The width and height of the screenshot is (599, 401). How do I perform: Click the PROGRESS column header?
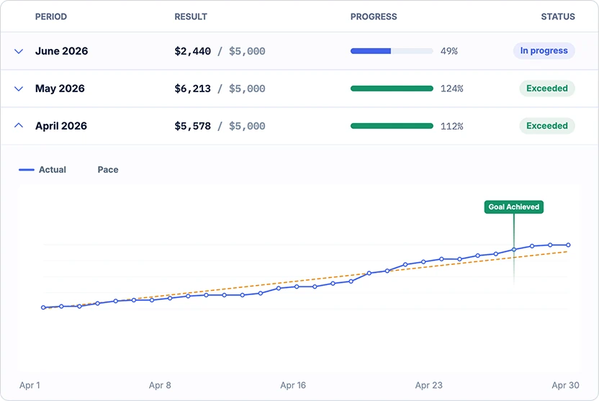tap(374, 17)
